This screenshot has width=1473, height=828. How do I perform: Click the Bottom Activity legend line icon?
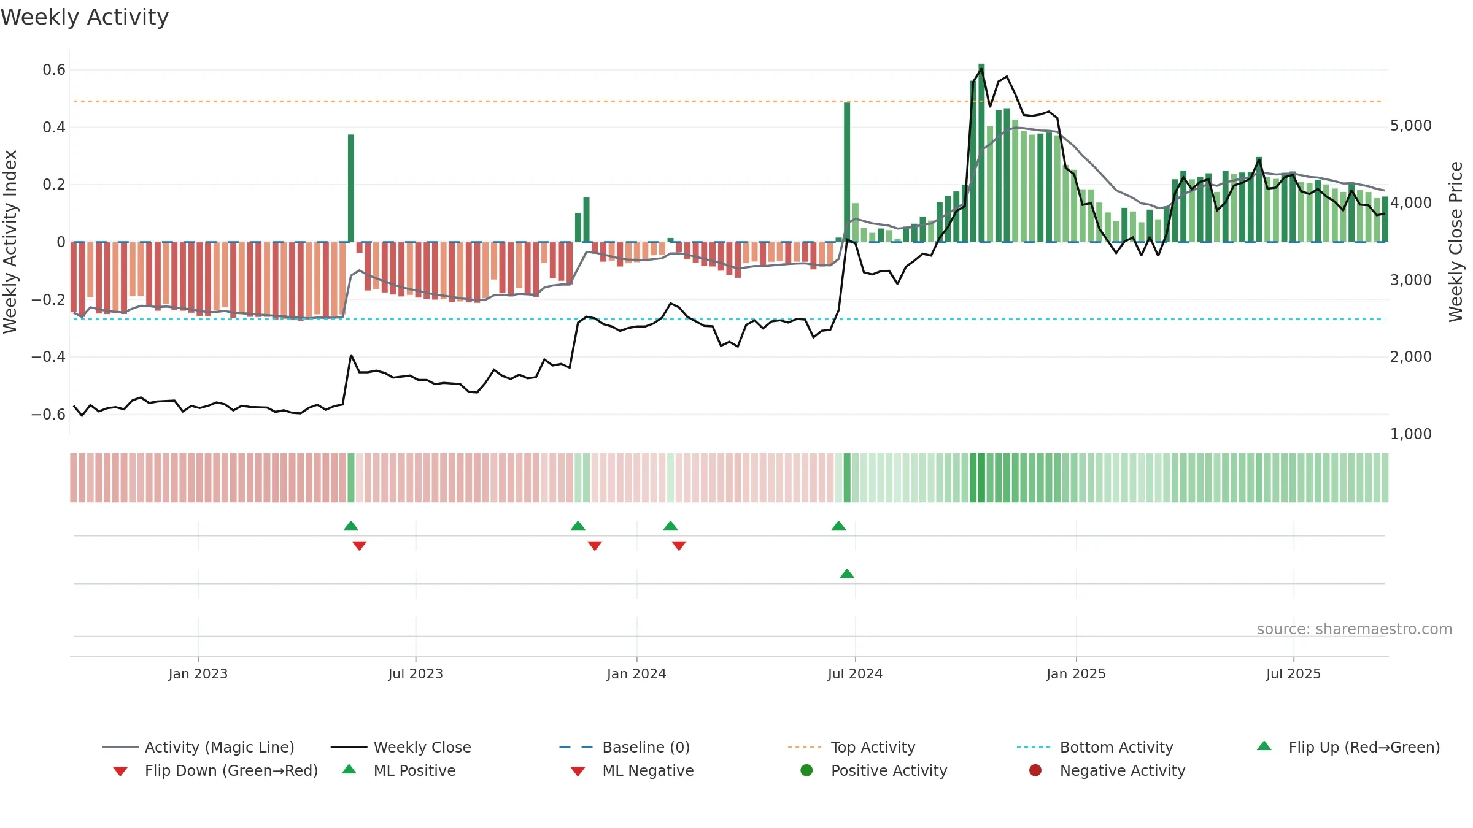point(1034,747)
